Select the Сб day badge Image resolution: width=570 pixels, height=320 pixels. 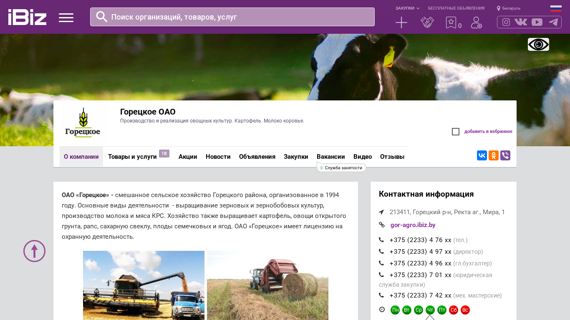(x=454, y=310)
